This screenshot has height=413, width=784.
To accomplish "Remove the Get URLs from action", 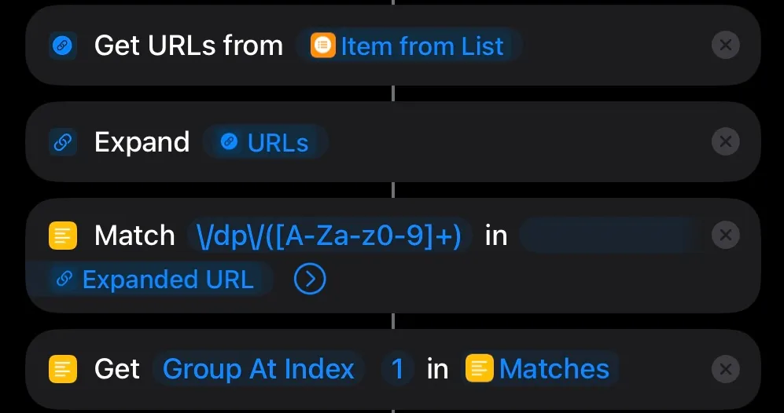I will pos(725,46).
